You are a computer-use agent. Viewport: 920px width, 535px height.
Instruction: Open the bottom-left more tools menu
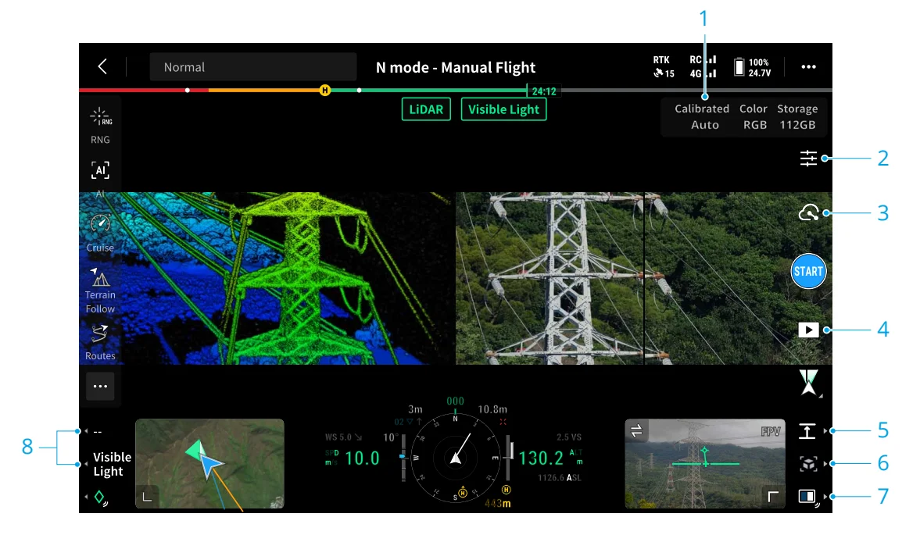(x=100, y=386)
